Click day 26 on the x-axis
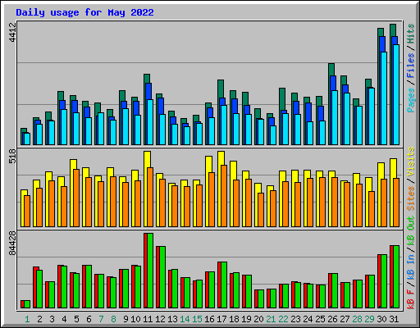This screenshot has height=328, width=420. point(332,319)
